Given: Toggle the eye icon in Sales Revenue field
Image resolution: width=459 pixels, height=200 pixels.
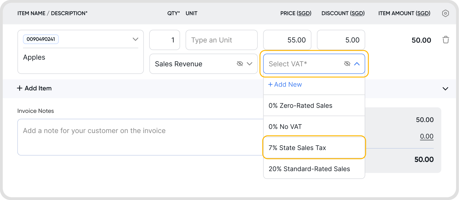Looking at the screenshot, I should tap(240, 64).
